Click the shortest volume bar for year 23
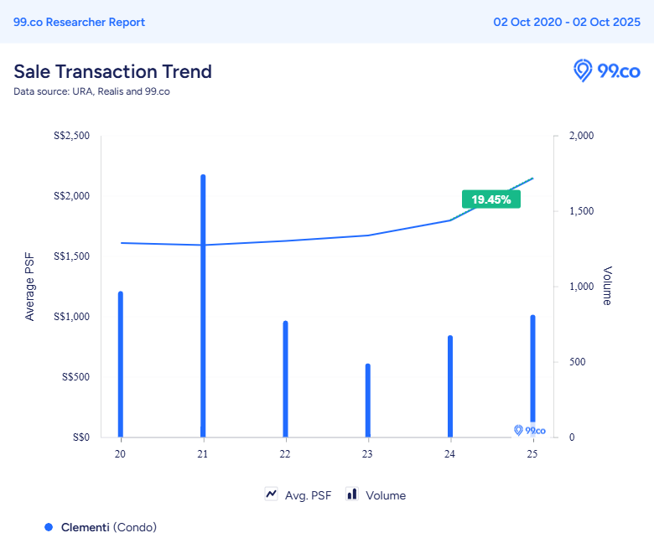 click(367, 401)
